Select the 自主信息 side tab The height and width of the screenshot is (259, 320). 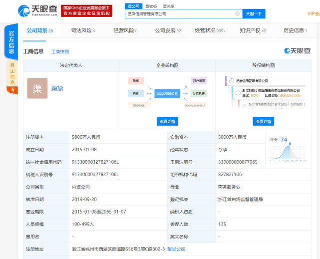[x=12, y=76]
